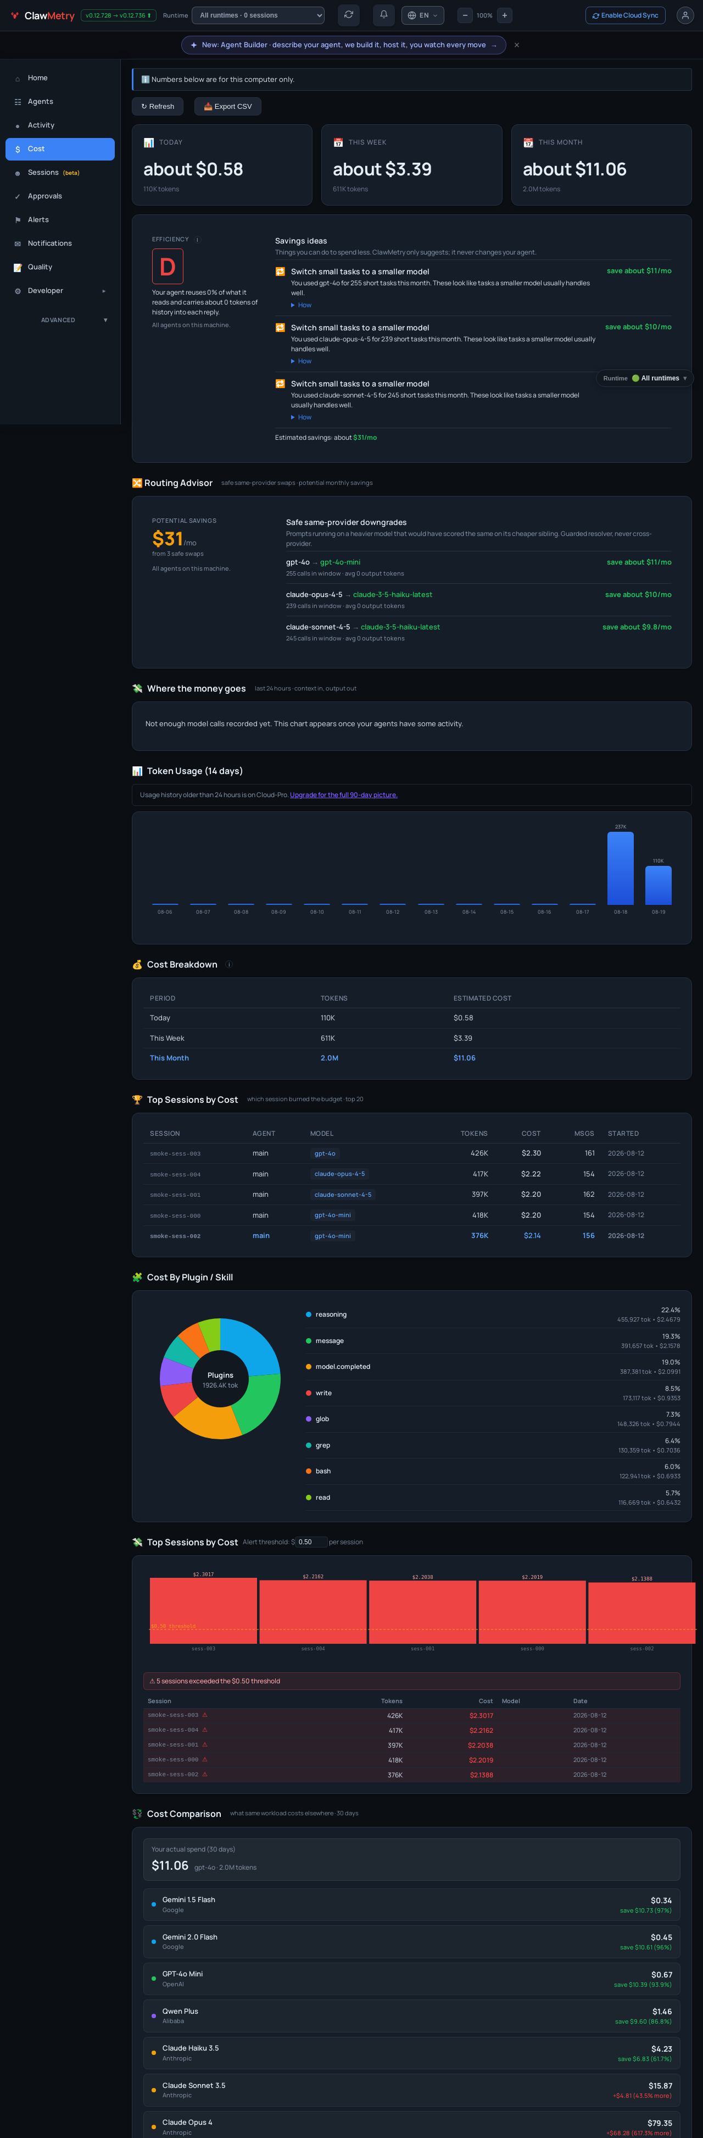Screen dimensions: 703x2138
Task: Open Agents in sidebar
Action: [x=60, y=102]
